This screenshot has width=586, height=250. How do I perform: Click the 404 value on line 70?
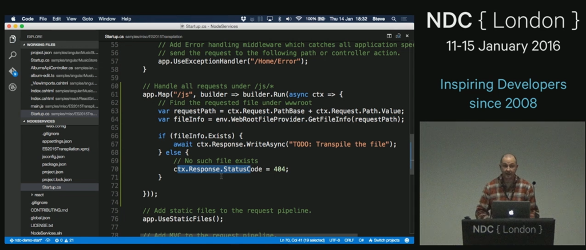[x=279, y=169]
